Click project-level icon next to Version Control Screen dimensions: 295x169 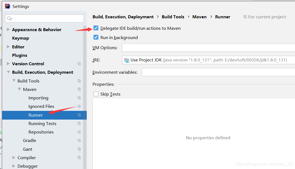[x=79, y=64]
